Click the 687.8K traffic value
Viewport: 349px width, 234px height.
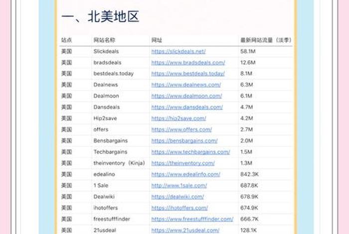(249, 185)
